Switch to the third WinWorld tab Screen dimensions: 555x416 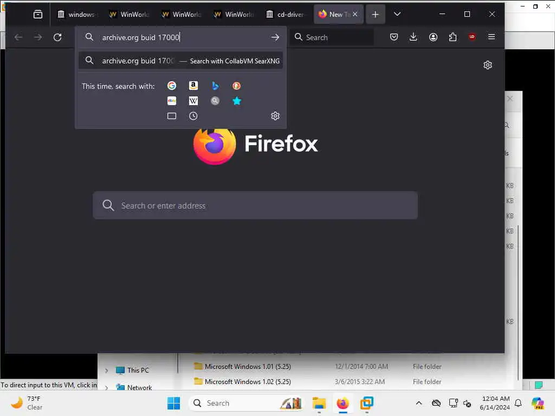pos(234,14)
